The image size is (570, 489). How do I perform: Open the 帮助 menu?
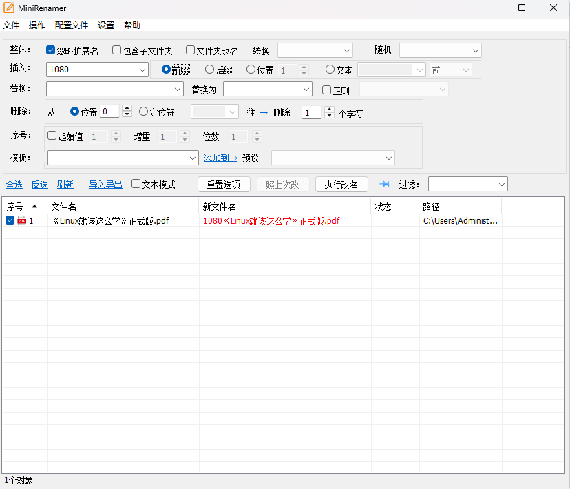(x=131, y=25)
